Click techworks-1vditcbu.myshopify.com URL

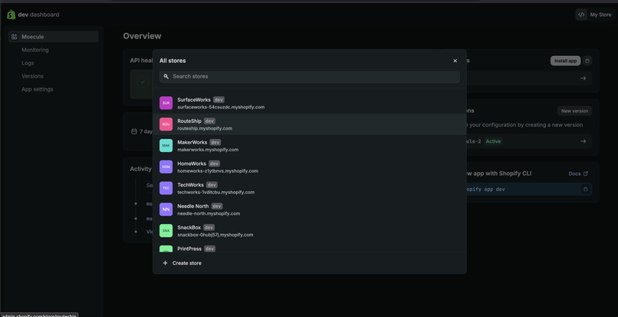tap(215, 192)
